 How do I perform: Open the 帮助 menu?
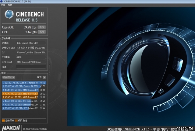(x=10, y=5)
